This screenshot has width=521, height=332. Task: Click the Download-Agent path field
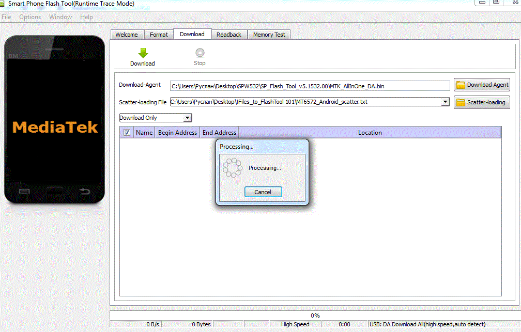click(310, 86)
